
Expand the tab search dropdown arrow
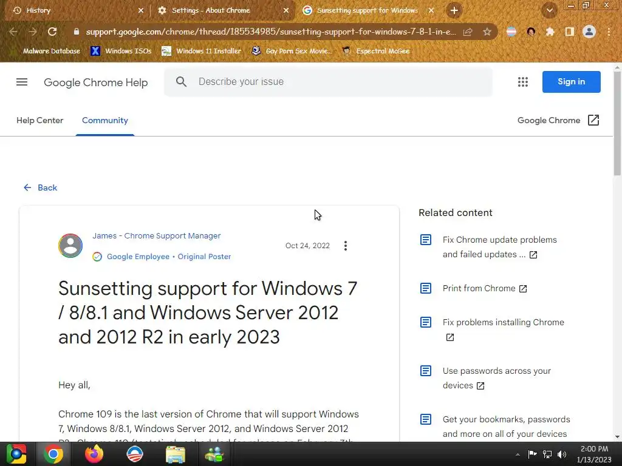550,10
